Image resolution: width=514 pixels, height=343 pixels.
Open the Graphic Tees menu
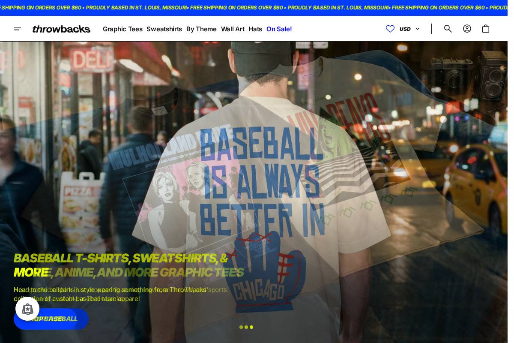123,29
